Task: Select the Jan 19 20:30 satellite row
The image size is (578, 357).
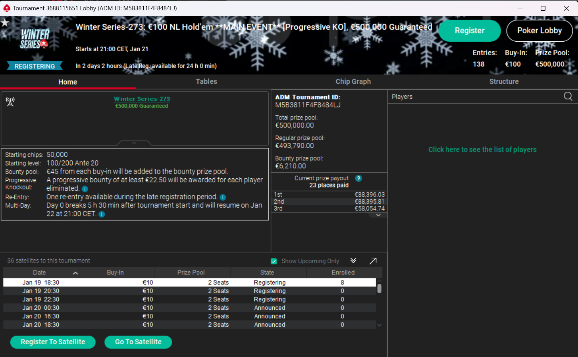Action: (190, 291)
